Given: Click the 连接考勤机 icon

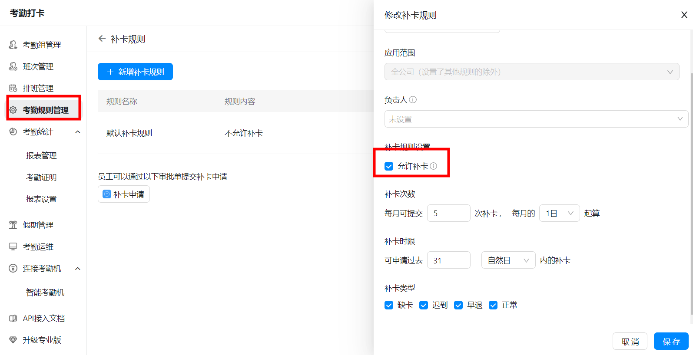Looking at the screenshot, I should (x=13, y=268).
